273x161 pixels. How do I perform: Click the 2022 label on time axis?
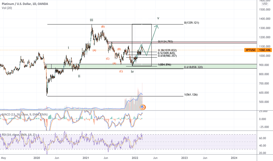coord(135,158)
